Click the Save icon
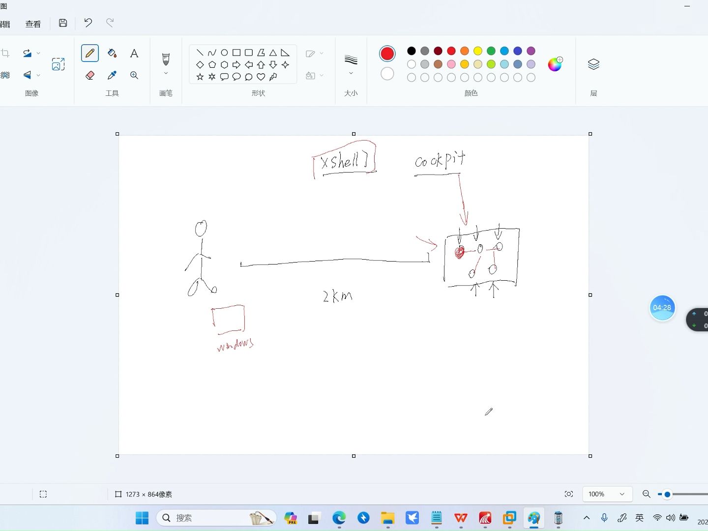Image resolution: width=708 pixels, height=531 pixels. [x=62, y=23]
